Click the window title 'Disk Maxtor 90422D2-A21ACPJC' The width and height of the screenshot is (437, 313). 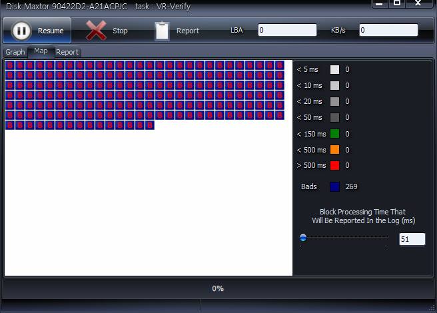[67, 6]
